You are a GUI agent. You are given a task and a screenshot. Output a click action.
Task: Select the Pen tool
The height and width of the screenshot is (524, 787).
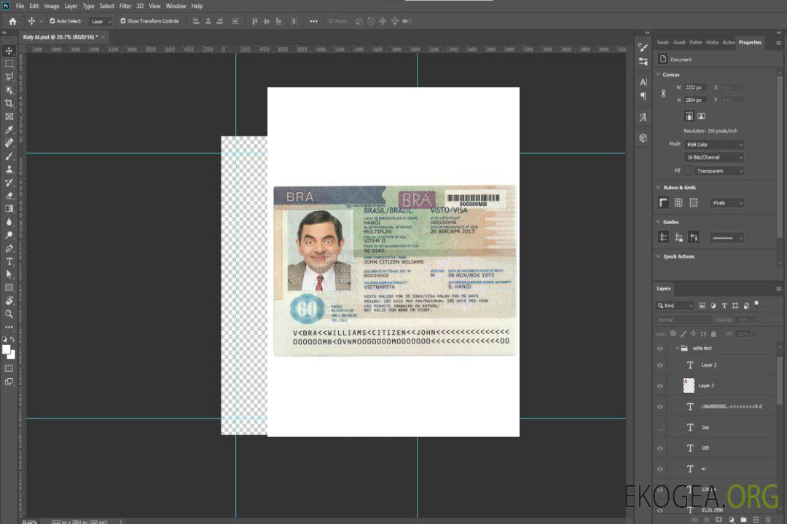coord(9,248)
